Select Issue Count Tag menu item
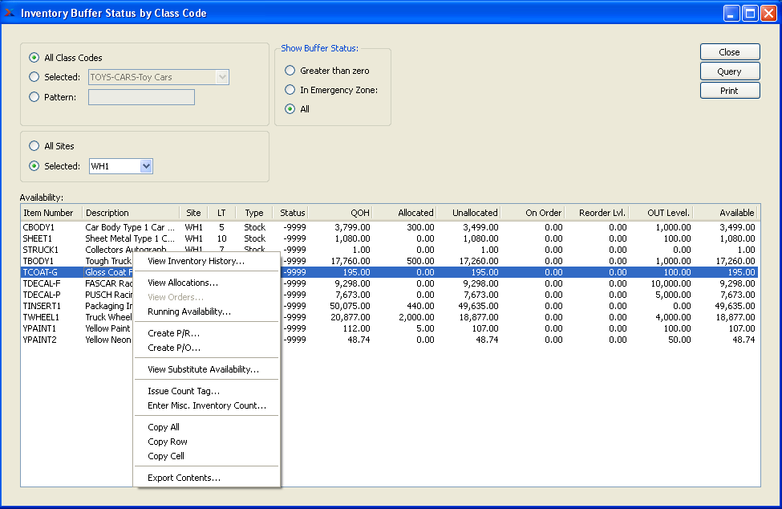 coord(183,391)
